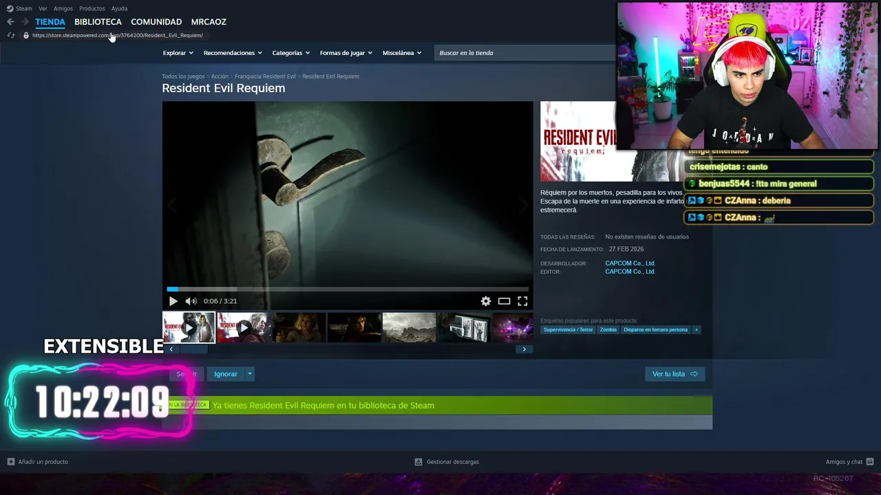The image size is (881, 495).
Task: Click the Añadir un producto text
Action: 43,462
